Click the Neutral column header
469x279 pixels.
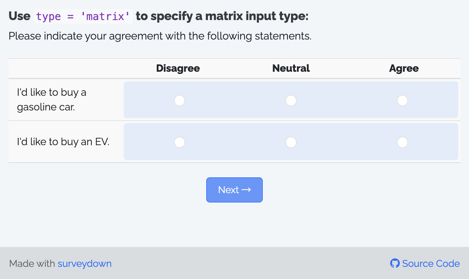pos(291,68)
